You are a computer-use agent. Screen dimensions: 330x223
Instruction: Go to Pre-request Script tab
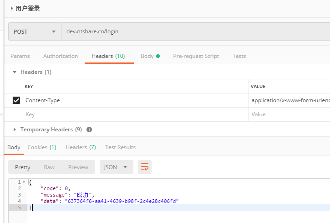196,56
